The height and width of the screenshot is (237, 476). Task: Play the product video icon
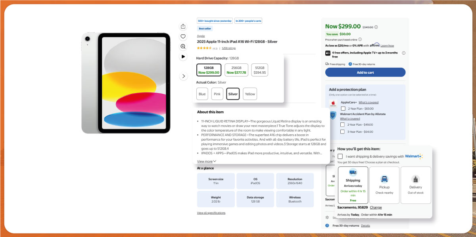pos(183,57)
